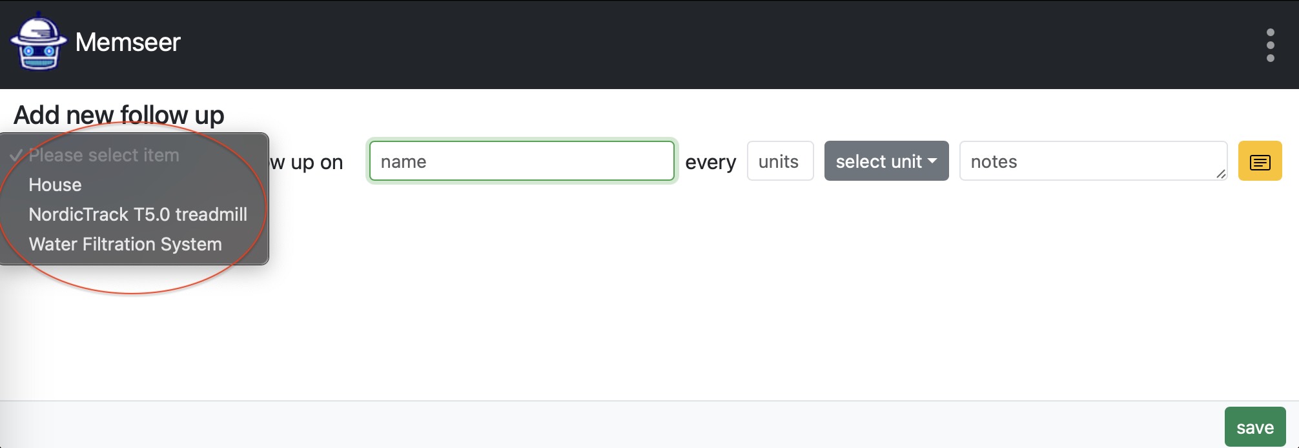
Task: Click the Memseer title text
Action: (x=128, y=43)
